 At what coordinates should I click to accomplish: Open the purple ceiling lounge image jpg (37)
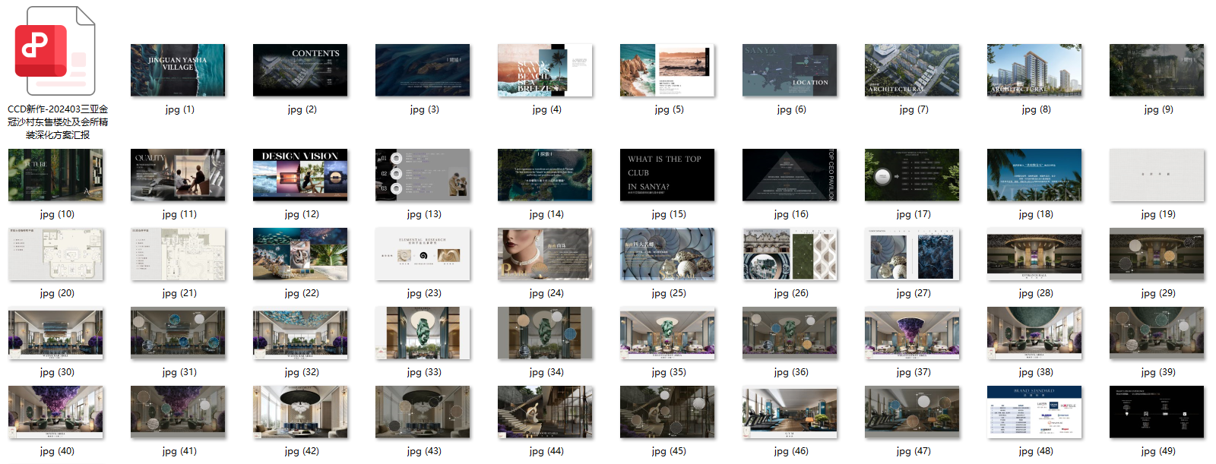click(912, 333)
